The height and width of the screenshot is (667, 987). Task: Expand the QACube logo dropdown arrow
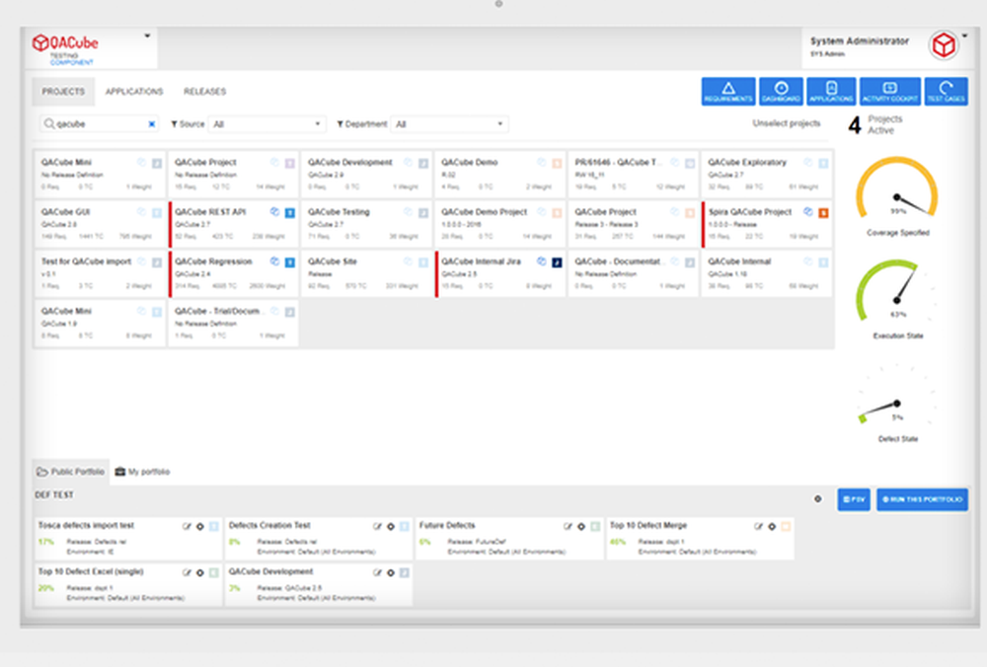147,36
